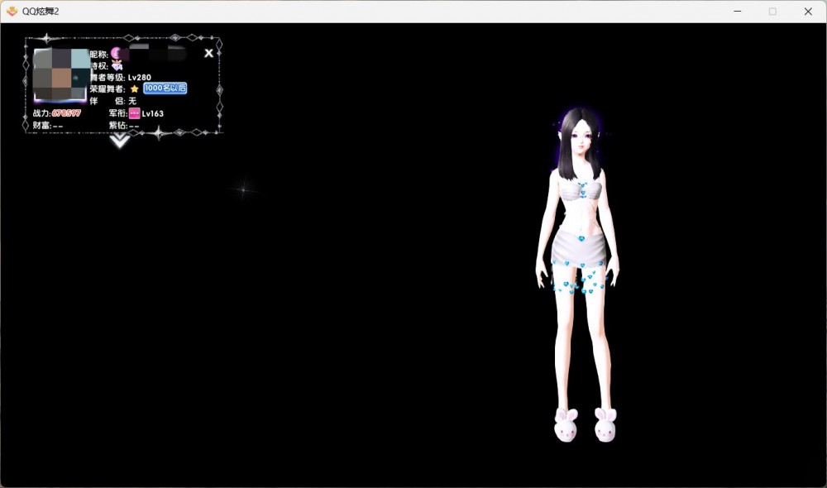Select the Lv163 military rank text
827x488 pixels.
pos(153,113)
